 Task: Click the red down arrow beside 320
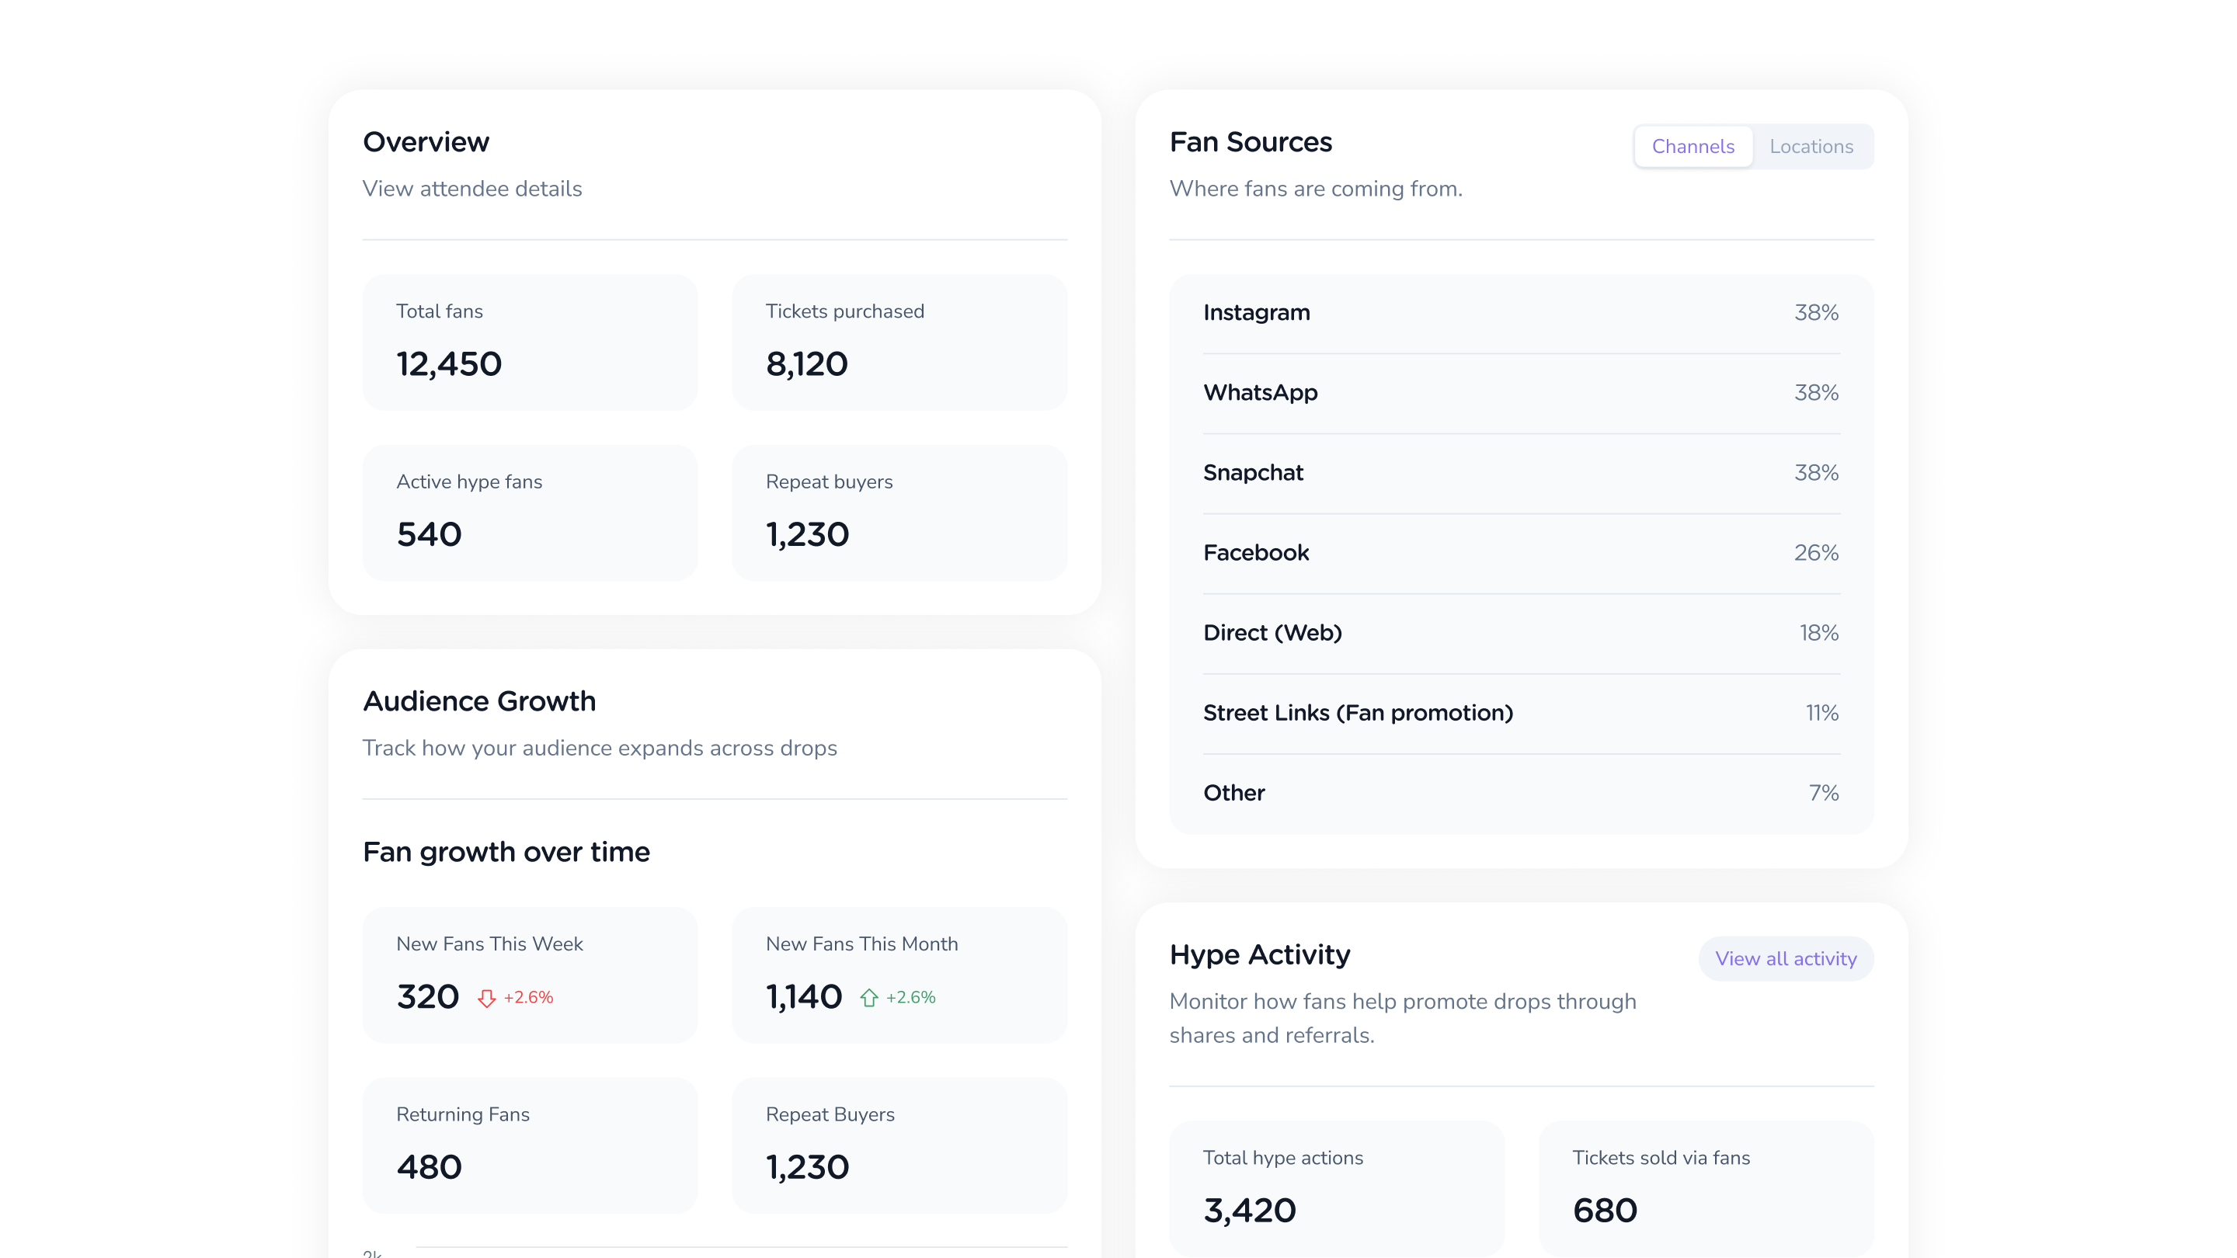(486, 999)
